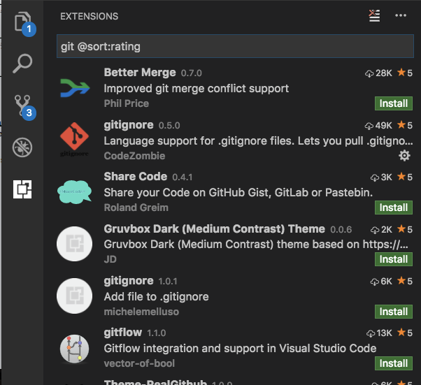The width and height of the screenshot is (421, 385).
Task: Clear extensions search results icon
Action: [x=375, y=15]
